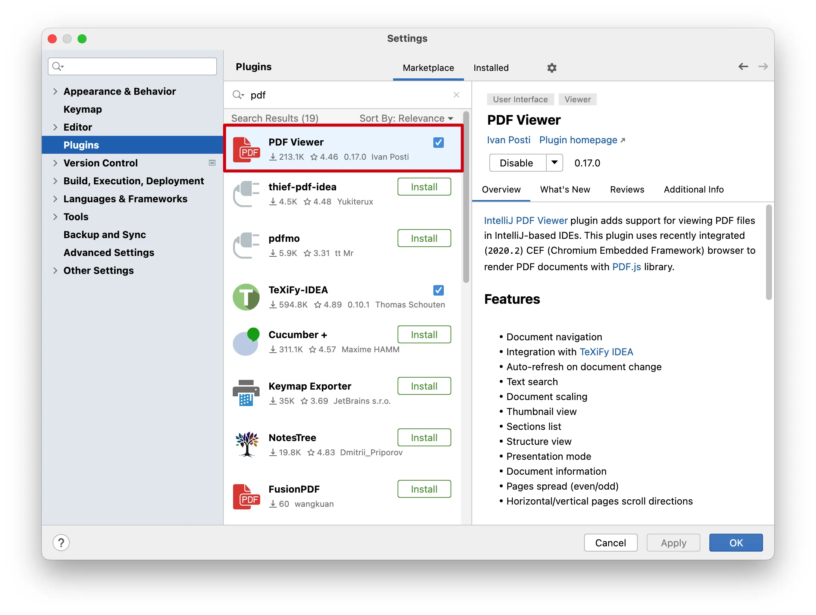Click the plugin description scrollbar
Viewport: 816px width, 615px height.
(x=769, y=252)
